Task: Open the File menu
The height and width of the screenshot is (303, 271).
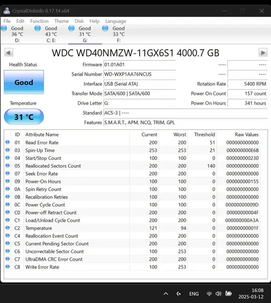Action: click(7, 21)
